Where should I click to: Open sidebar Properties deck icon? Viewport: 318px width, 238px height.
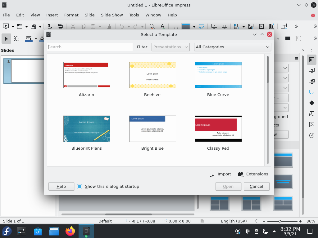tap(312, 60)
